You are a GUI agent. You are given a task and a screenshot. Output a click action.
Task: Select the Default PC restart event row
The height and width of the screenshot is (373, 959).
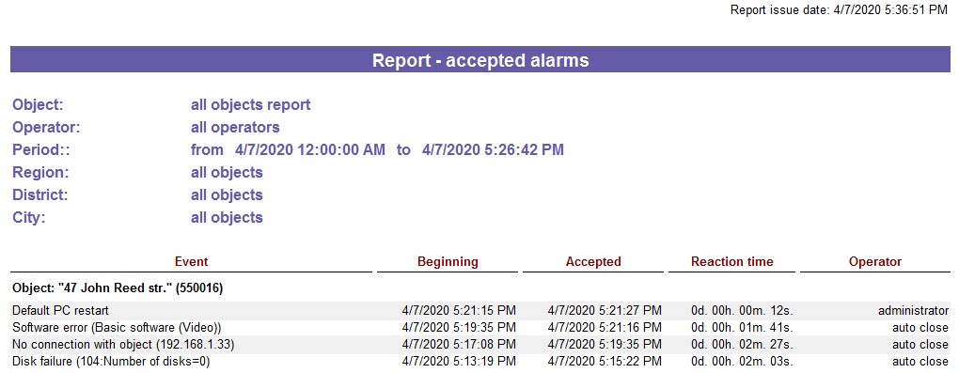coord(480,311)
